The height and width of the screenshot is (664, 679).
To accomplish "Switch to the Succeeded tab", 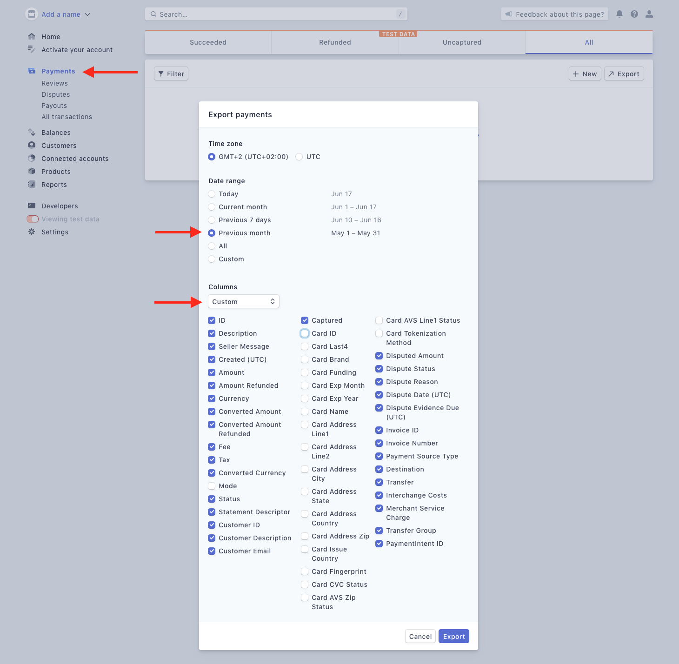I will pyautogui.click(x=208, y=42).
